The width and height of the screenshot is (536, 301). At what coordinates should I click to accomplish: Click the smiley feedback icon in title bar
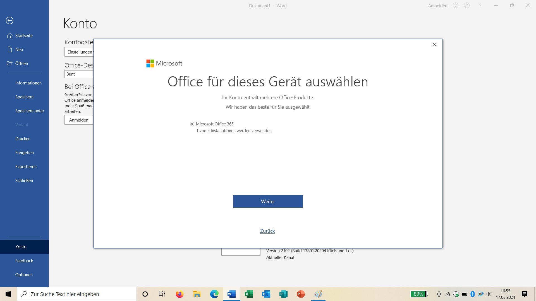click(x=456, y=6)
